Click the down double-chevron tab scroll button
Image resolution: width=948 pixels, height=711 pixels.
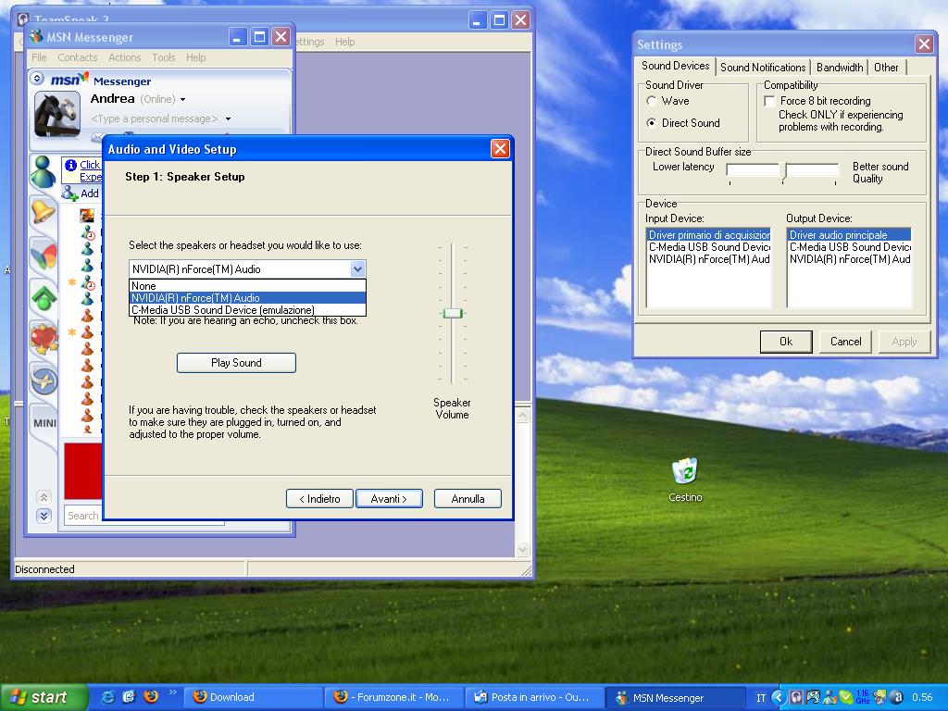tap(44, 516)
